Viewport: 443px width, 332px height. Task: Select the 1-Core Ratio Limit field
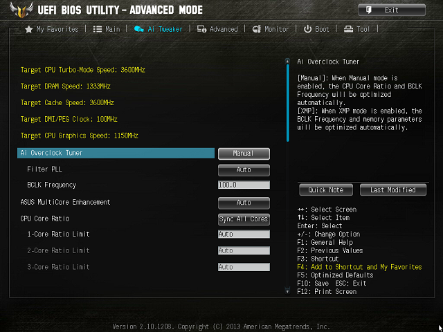(x=244, y=234)
